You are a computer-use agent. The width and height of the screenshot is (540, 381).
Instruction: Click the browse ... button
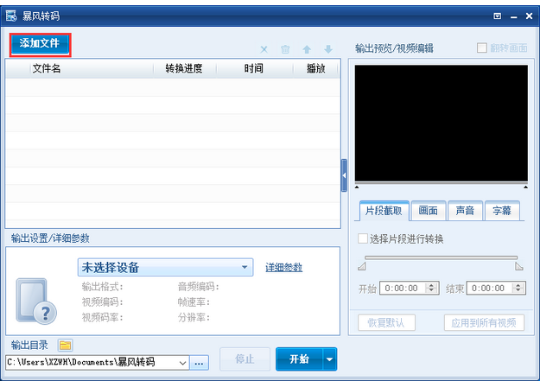[199, 363]
